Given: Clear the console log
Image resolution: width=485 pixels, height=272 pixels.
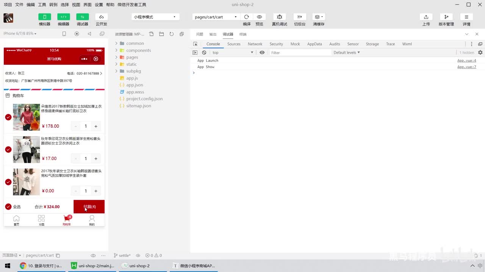Looking at the screenshot, I should click(204, 53).
